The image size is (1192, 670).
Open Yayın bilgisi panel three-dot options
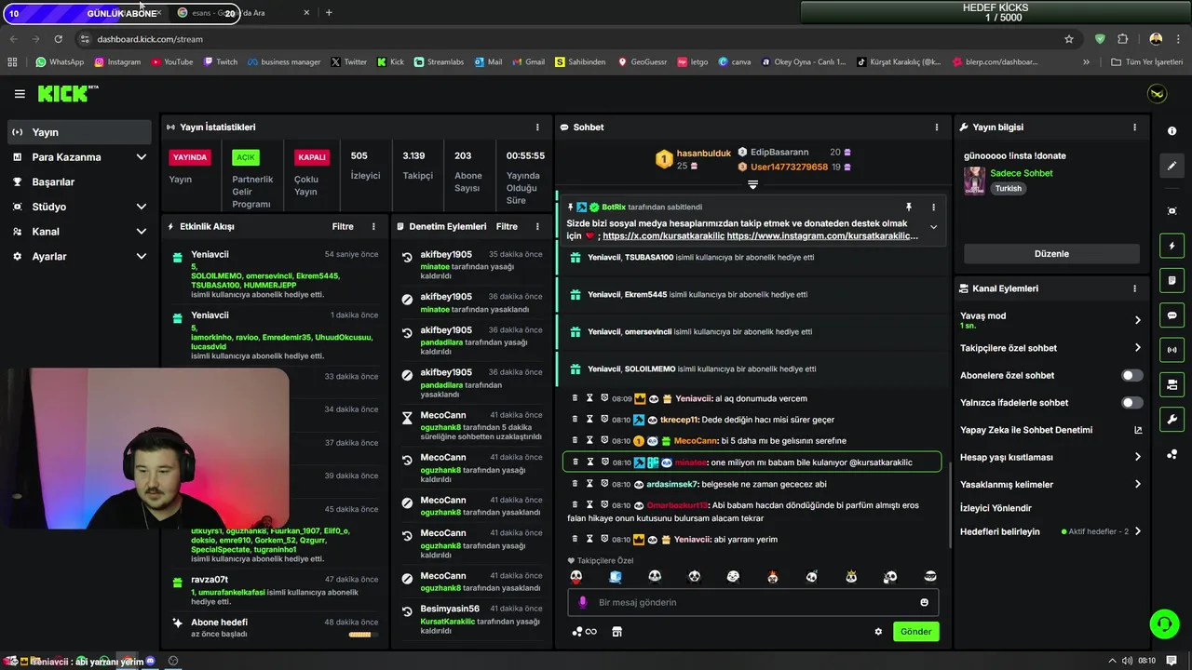tap(1134, 127)
